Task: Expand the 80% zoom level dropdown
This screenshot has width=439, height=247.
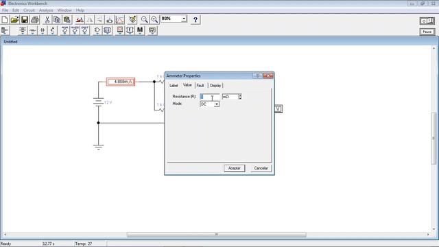Action: click(184, 19)
